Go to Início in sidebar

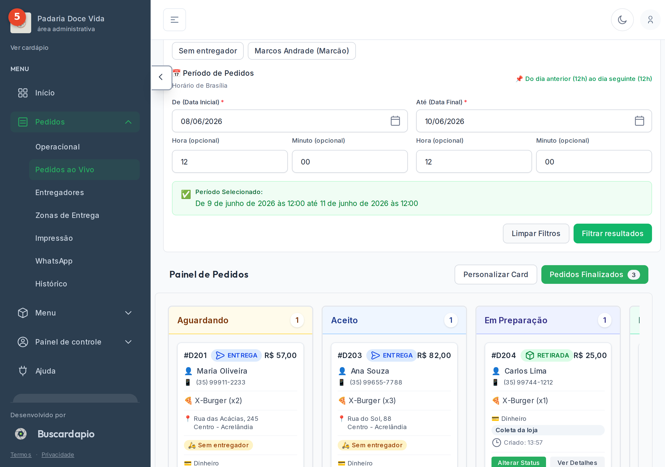point(75,93)
